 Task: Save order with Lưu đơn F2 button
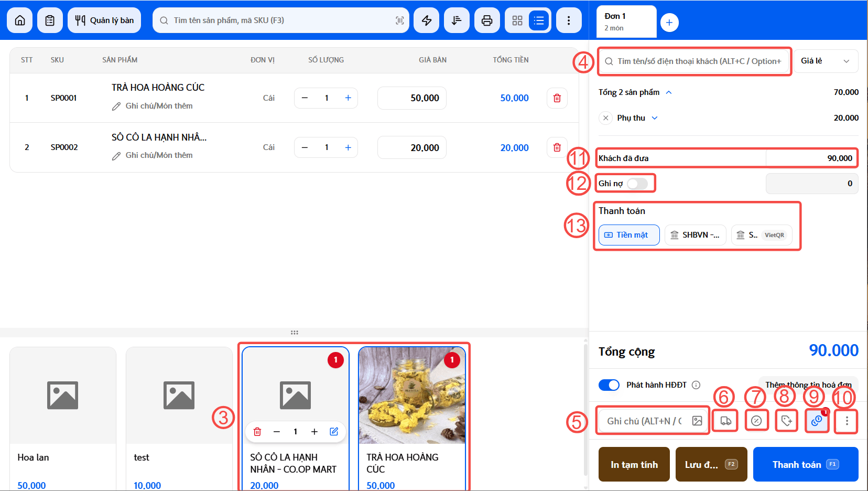[x=711, y=464]
